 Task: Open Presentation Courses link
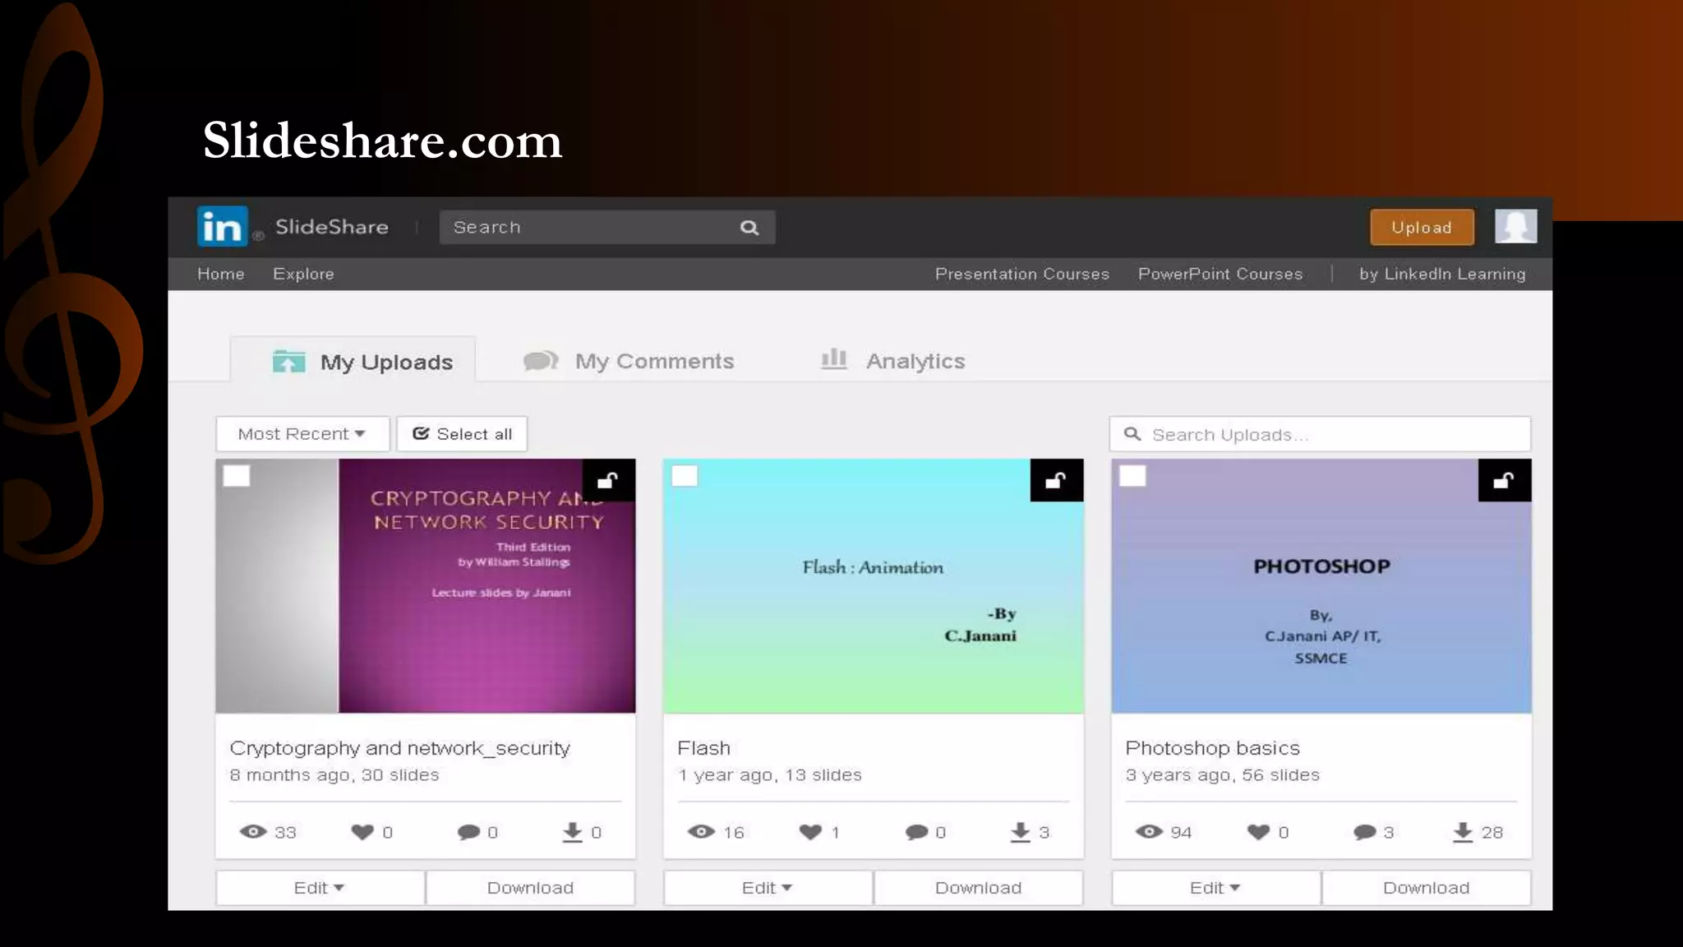click(x=1022, y=274)
